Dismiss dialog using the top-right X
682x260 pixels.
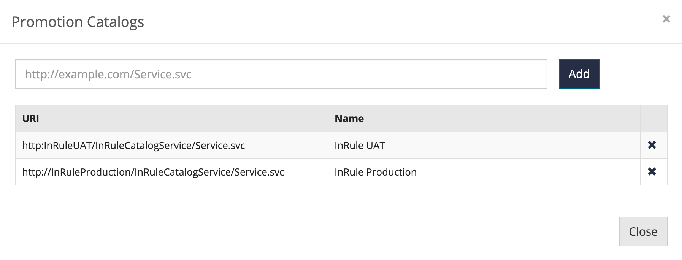[666, 19]
